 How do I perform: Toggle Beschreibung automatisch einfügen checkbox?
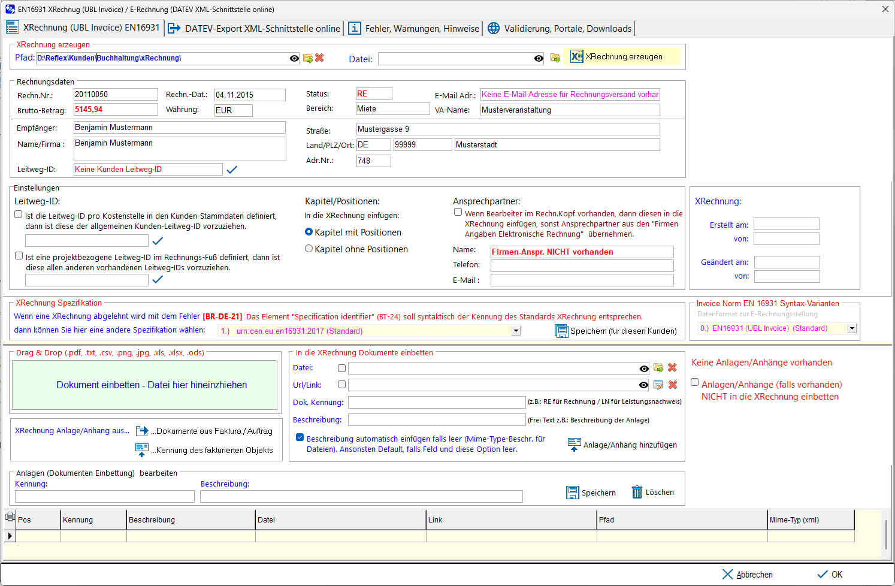pos(300,437)
